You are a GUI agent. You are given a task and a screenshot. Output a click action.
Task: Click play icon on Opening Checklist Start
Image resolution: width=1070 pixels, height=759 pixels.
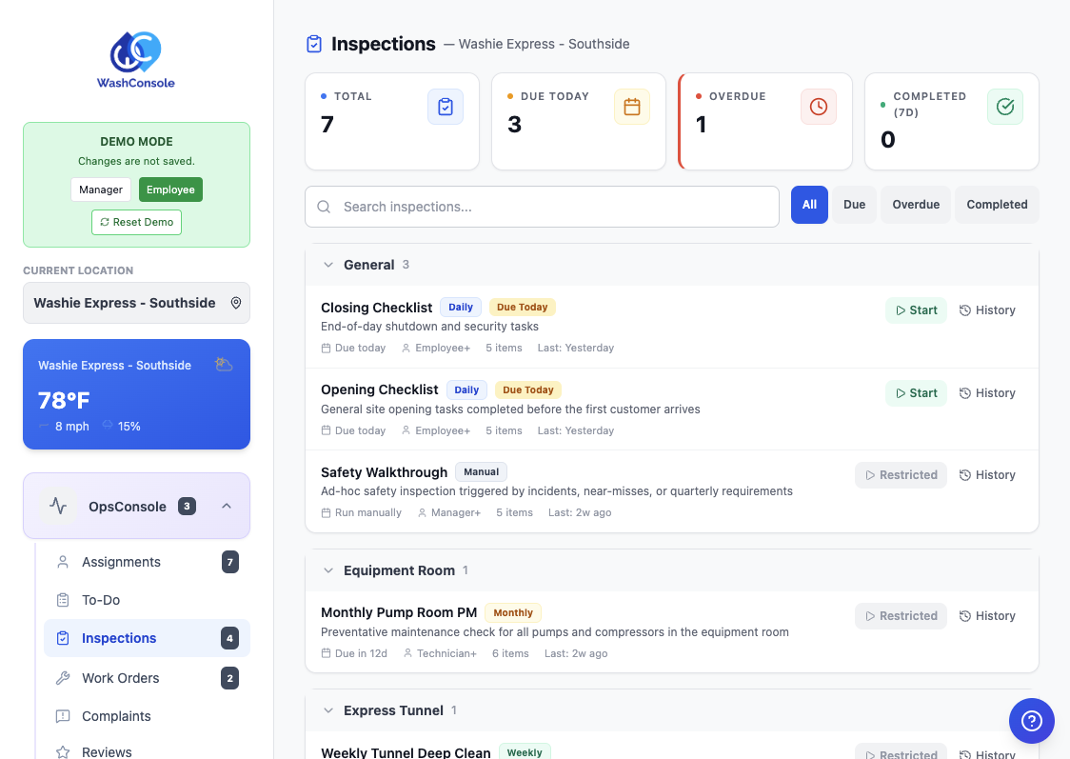pyautogui.click(x=901, y=393)
